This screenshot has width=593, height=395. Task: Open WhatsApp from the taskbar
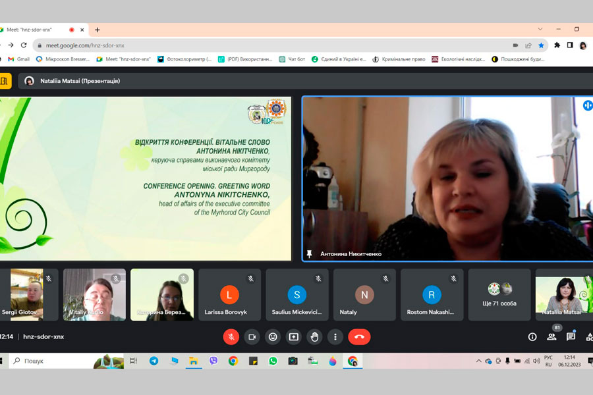point(273,361)
